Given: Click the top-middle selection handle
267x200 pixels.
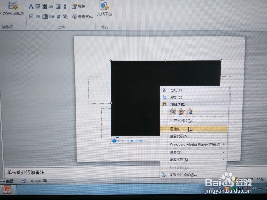Looking at the screenshot, I should [166, 61].
